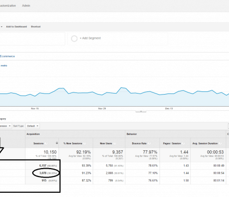The width and height of the screenshot is (229, 197).
Task: Open help icon next to Avg. Session Duration
Action: 220,143
